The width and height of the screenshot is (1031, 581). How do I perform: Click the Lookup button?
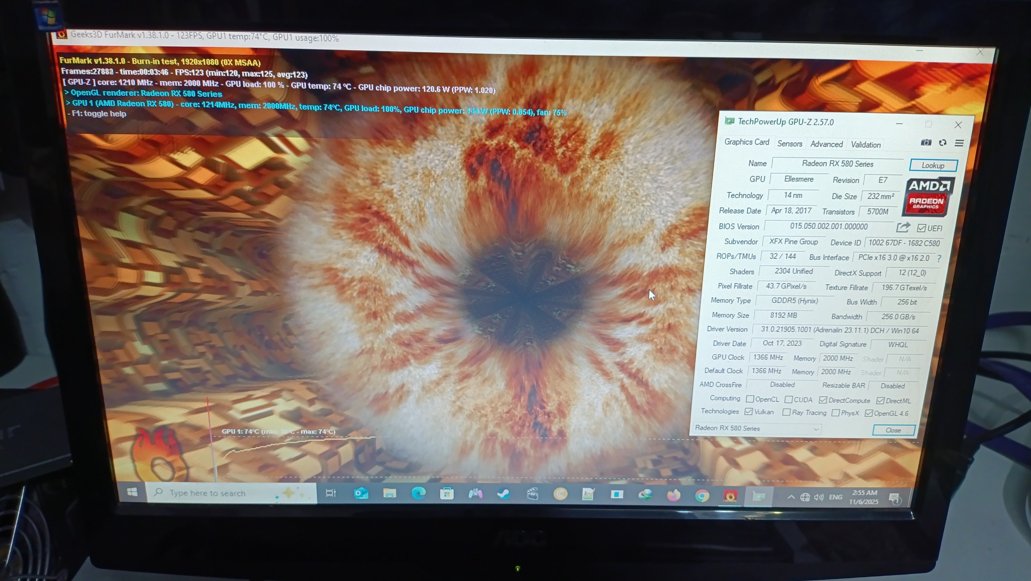pyautogui.click(x=933, y=165)
